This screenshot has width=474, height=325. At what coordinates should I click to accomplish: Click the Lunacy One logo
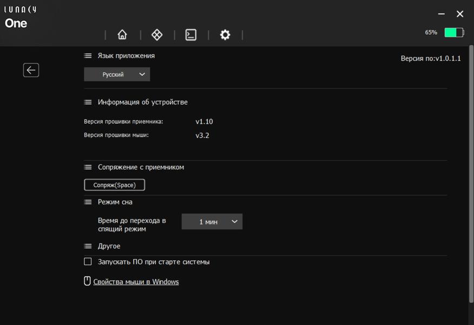[21, 17]
